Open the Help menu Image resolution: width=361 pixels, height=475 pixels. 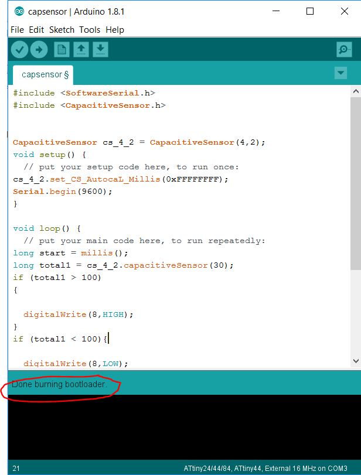[115, 30]
